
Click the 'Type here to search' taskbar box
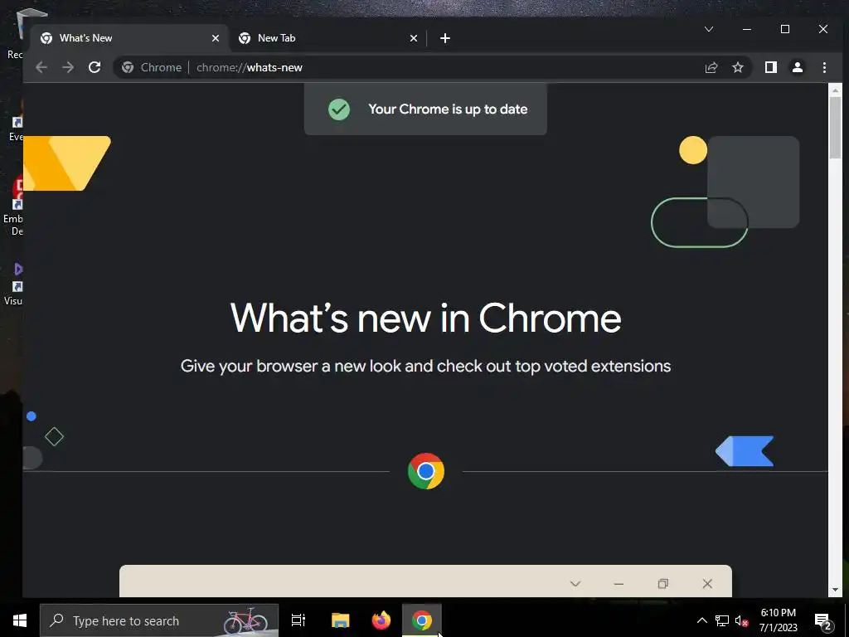[159, 620]
